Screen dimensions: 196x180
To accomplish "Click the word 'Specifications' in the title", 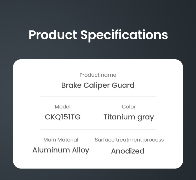I will point(124,35).
